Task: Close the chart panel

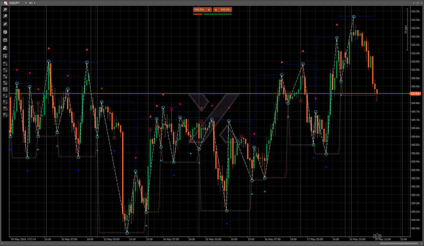Action: (421, 3)
